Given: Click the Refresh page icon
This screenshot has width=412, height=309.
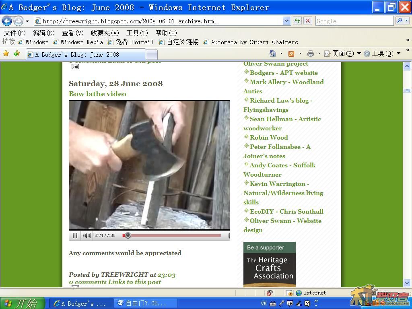Looking at the screenshot, I should point(297,21).
